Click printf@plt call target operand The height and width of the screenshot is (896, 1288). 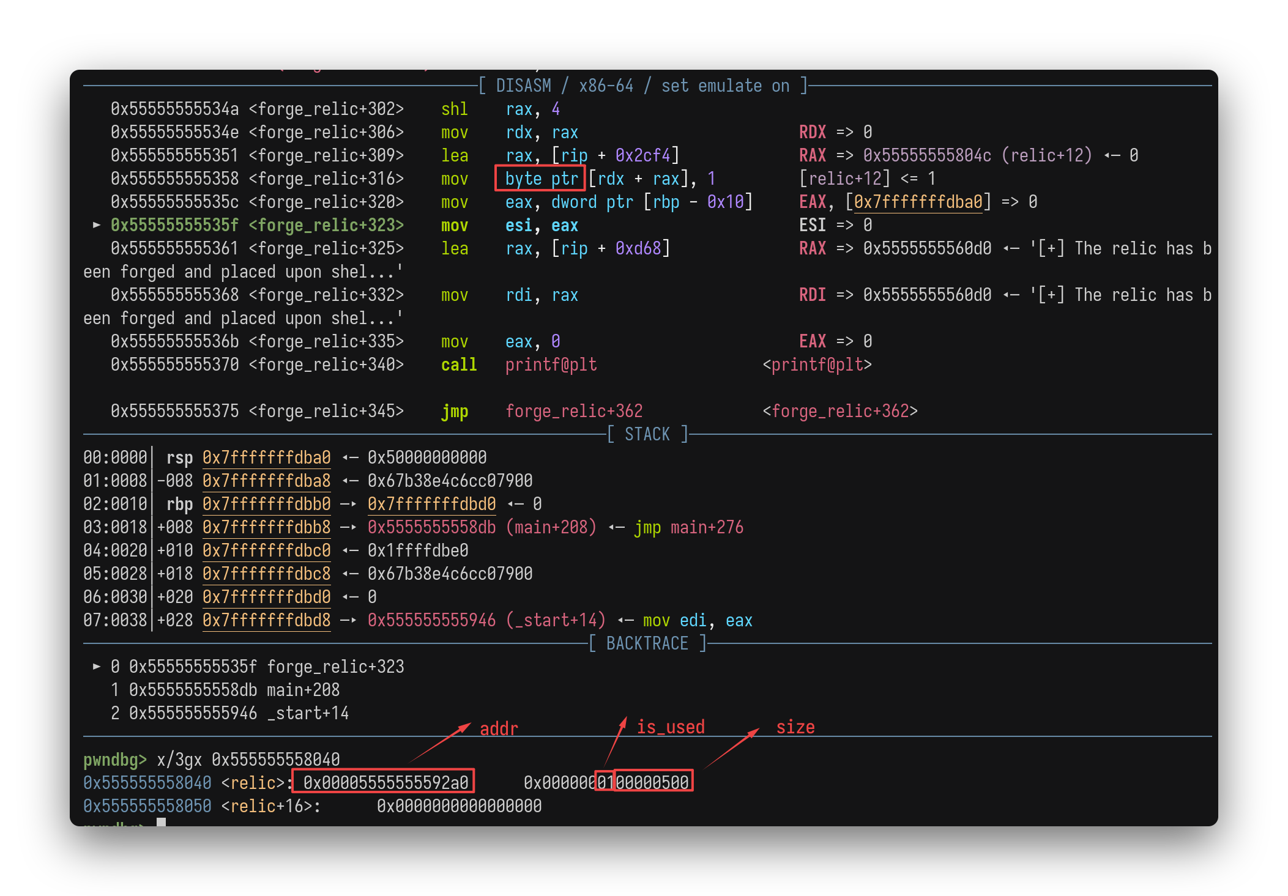point(551,365)
